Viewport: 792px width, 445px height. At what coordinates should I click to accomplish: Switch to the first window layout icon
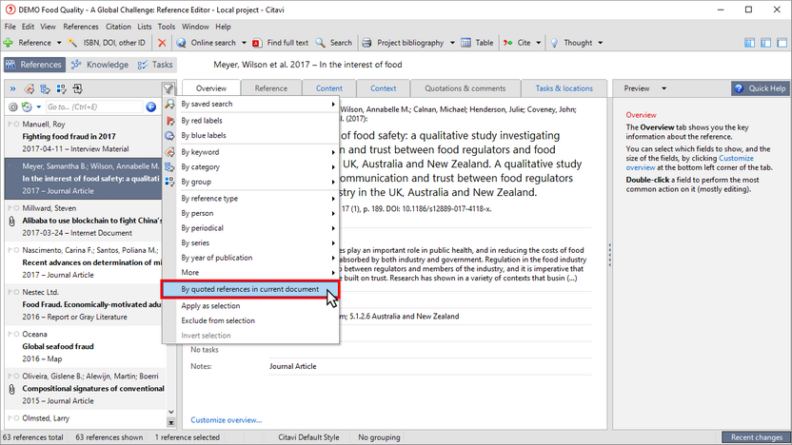coord(749,43)
